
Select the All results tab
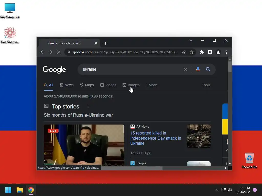[x=48, y=85]
